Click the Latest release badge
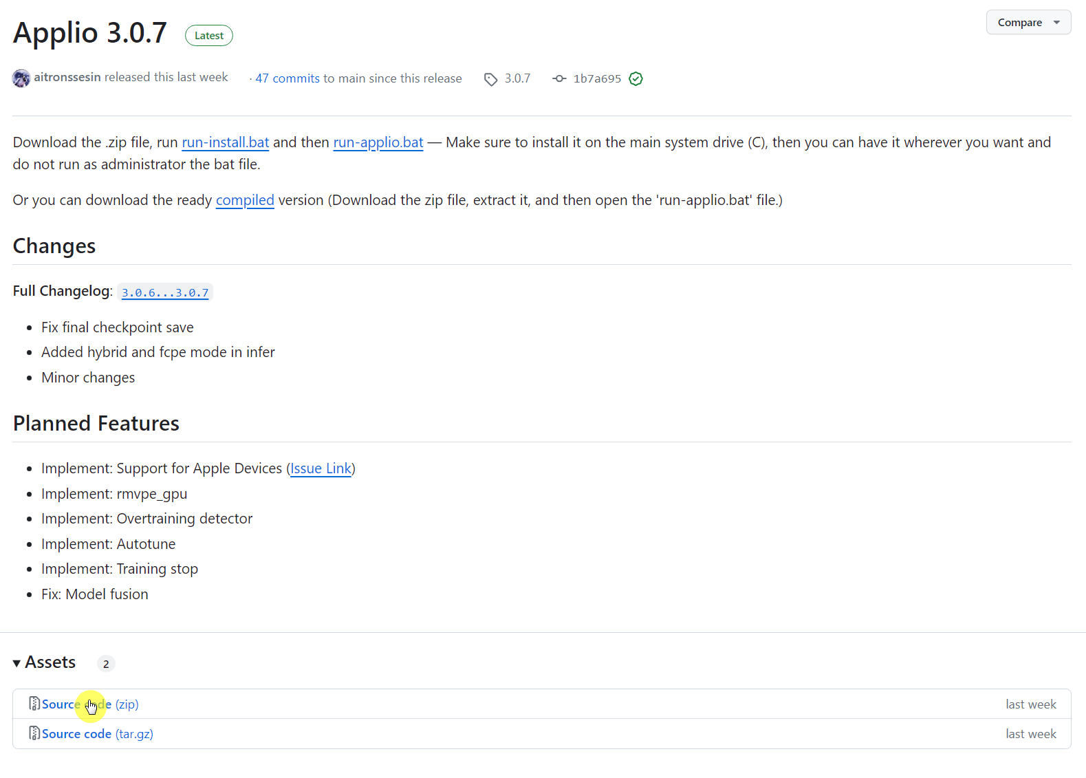Viewport: 1086px width, 778px height. tap(209, 36)
